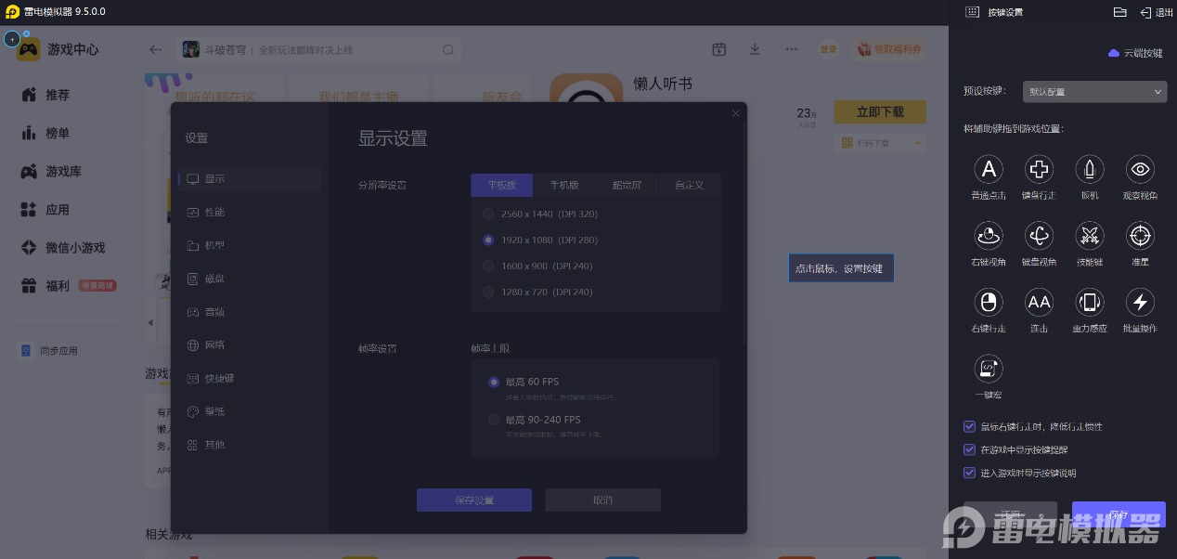Expand the 扫码下载 dropdown arrow

(918, 143)
